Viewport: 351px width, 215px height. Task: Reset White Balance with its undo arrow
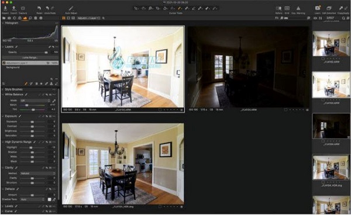point(47,95)
